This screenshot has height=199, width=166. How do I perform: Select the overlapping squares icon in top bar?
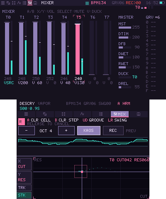[8, 3]
